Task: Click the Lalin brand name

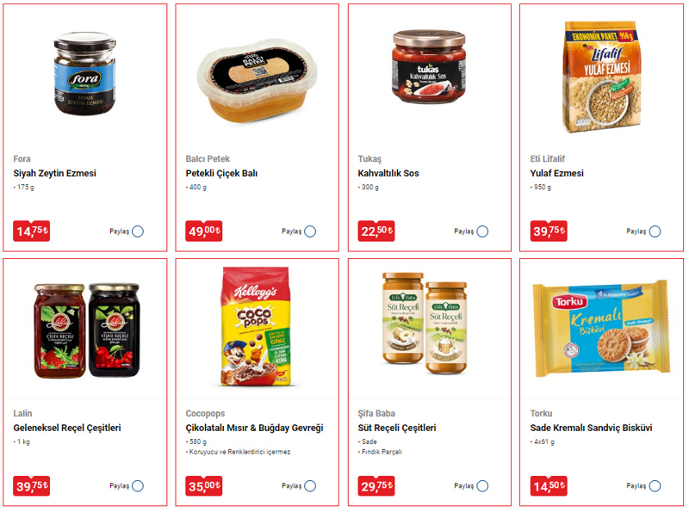Action: point(22,413)
